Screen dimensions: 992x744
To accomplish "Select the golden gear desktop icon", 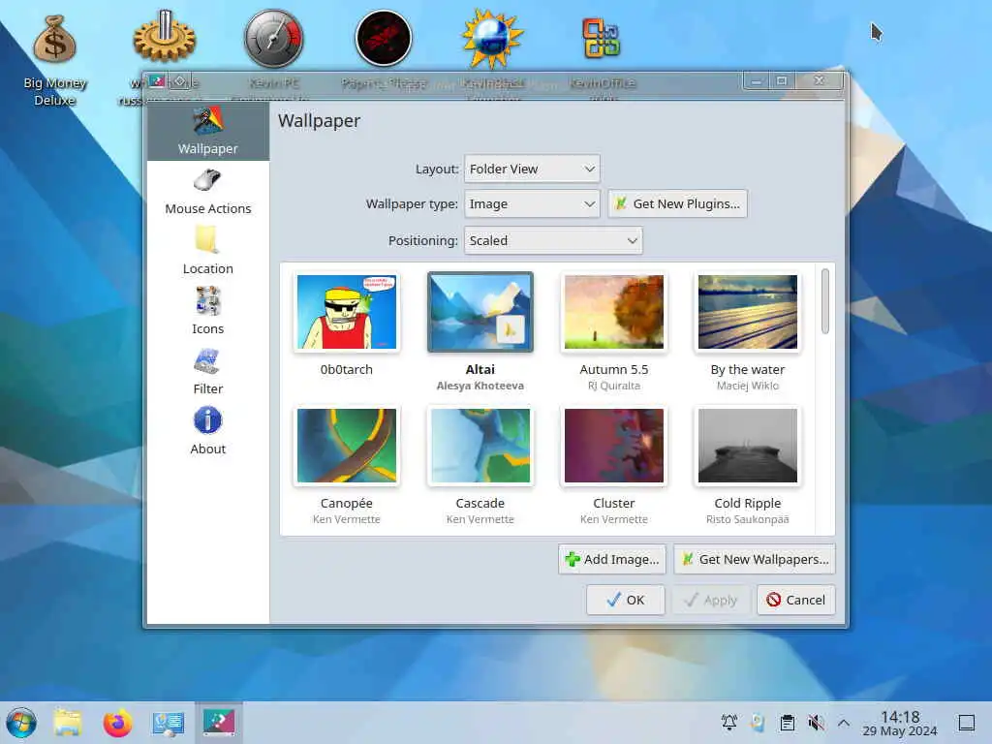I will [x=164, y=38].
